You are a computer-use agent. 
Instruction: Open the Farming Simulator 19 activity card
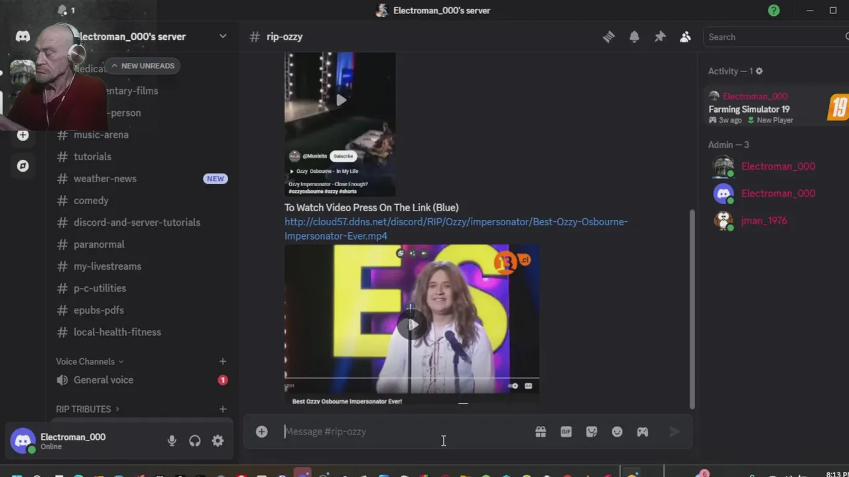(x=777, y=109)
